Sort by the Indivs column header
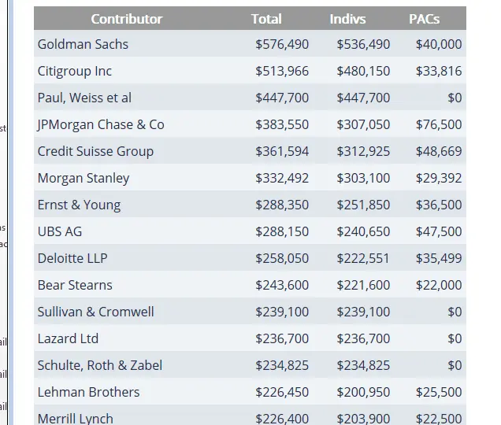Viewport: 501px width, 425px height. (x=347, y=19)
